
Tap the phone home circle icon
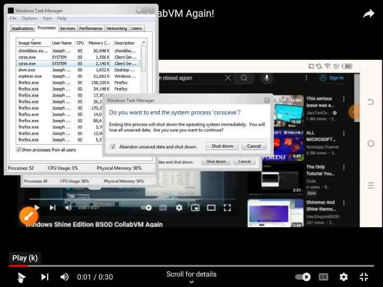pyautogui.click(x=371, y=143)
